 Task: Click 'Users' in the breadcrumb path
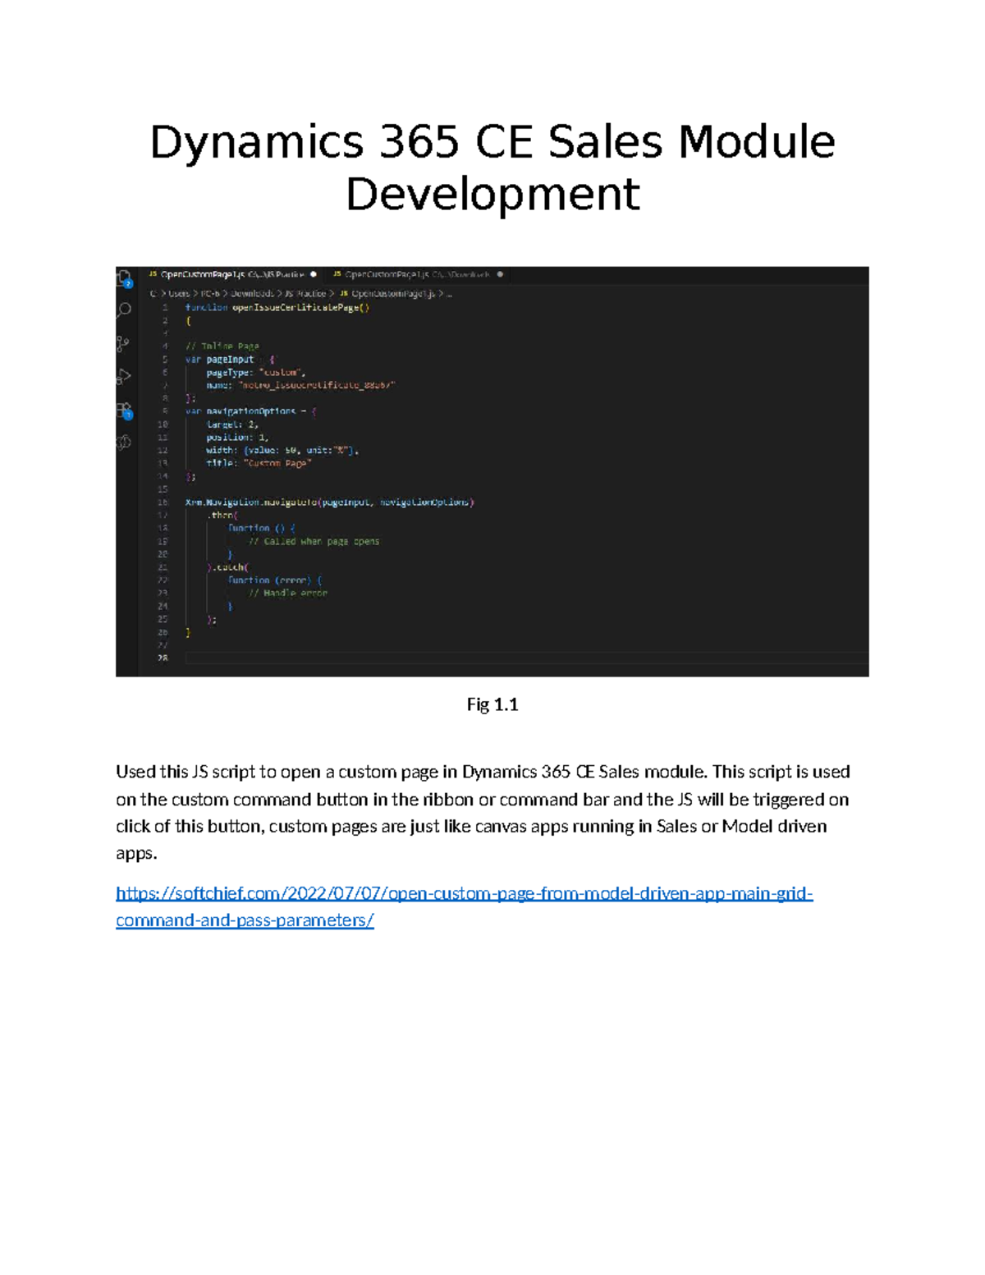click(x=179, y=294)
